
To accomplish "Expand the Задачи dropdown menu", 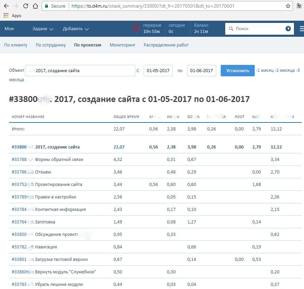I will click(x=43, y=29).
